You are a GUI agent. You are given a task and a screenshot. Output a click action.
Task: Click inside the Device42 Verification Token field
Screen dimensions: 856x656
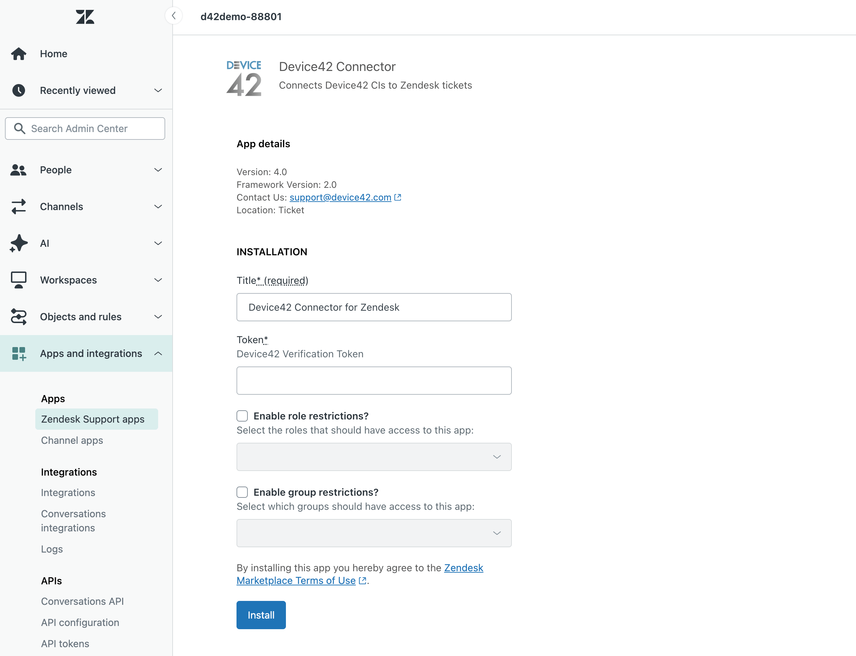373,380
